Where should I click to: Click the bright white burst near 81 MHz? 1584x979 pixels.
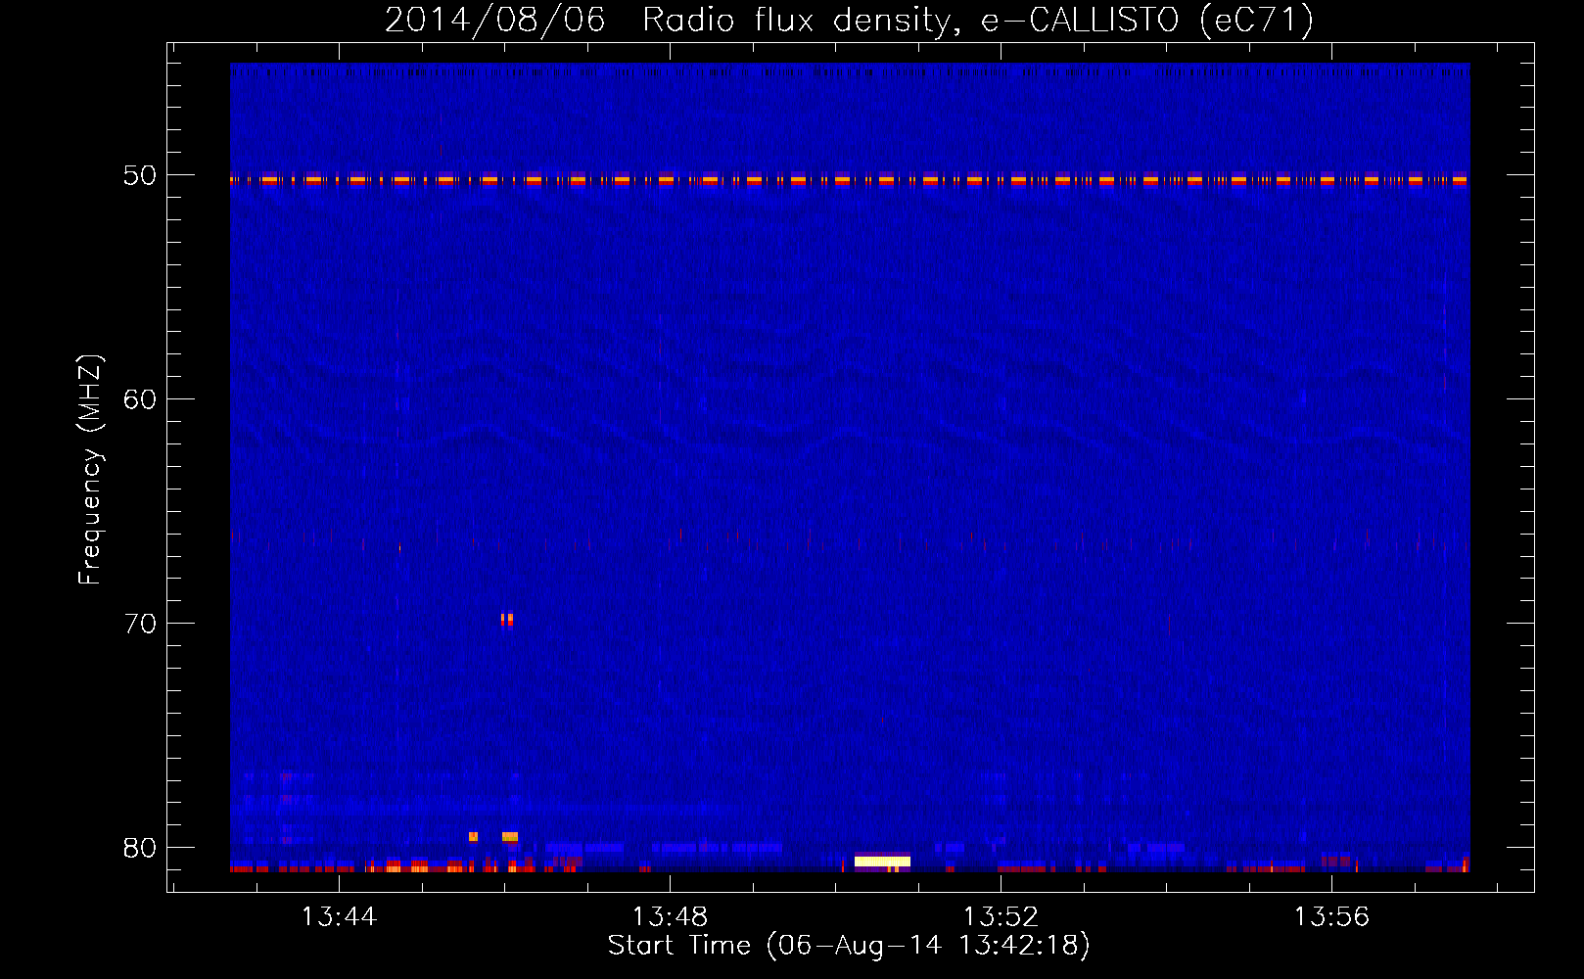[882, 862]
